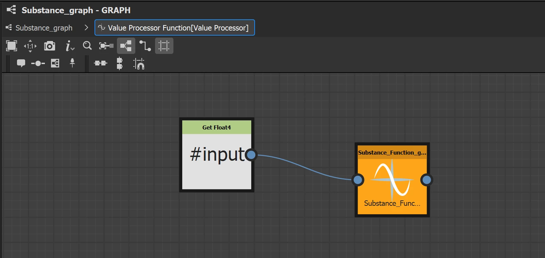The height and width of the screenshot is (258, 545).
Task: Snap nodes to grid with magnet icon
Action: [x=139, y=64]
